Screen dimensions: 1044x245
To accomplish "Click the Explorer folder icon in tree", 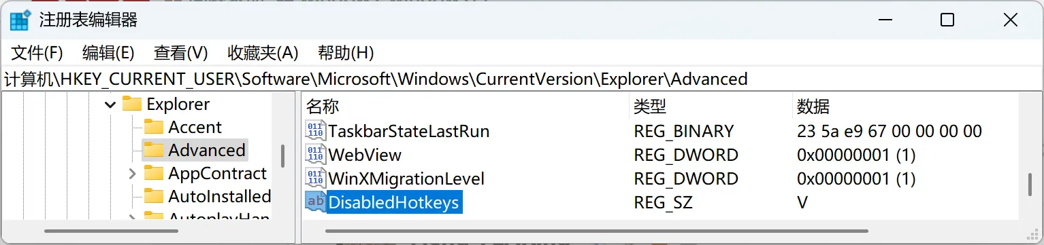I will point(131,104).
